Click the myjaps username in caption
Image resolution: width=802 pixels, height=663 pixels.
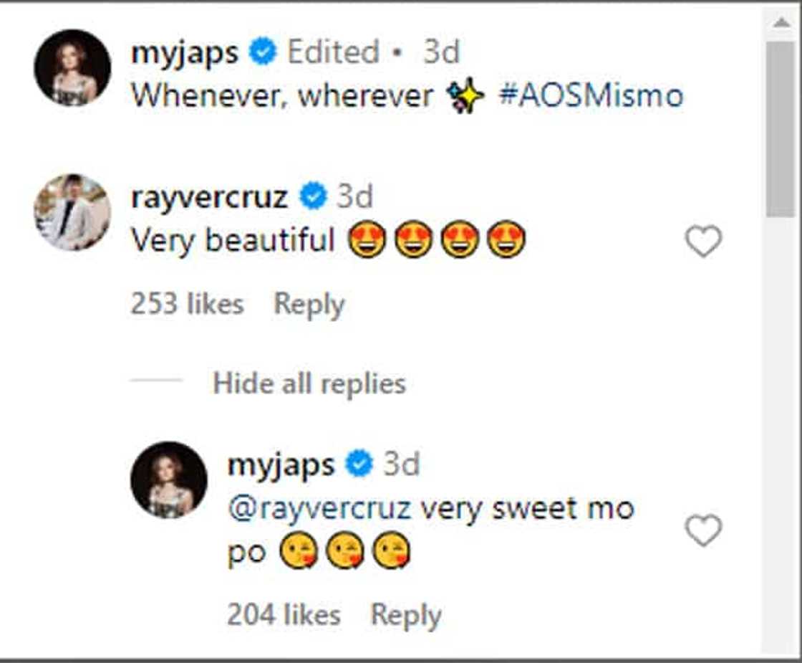185,52
